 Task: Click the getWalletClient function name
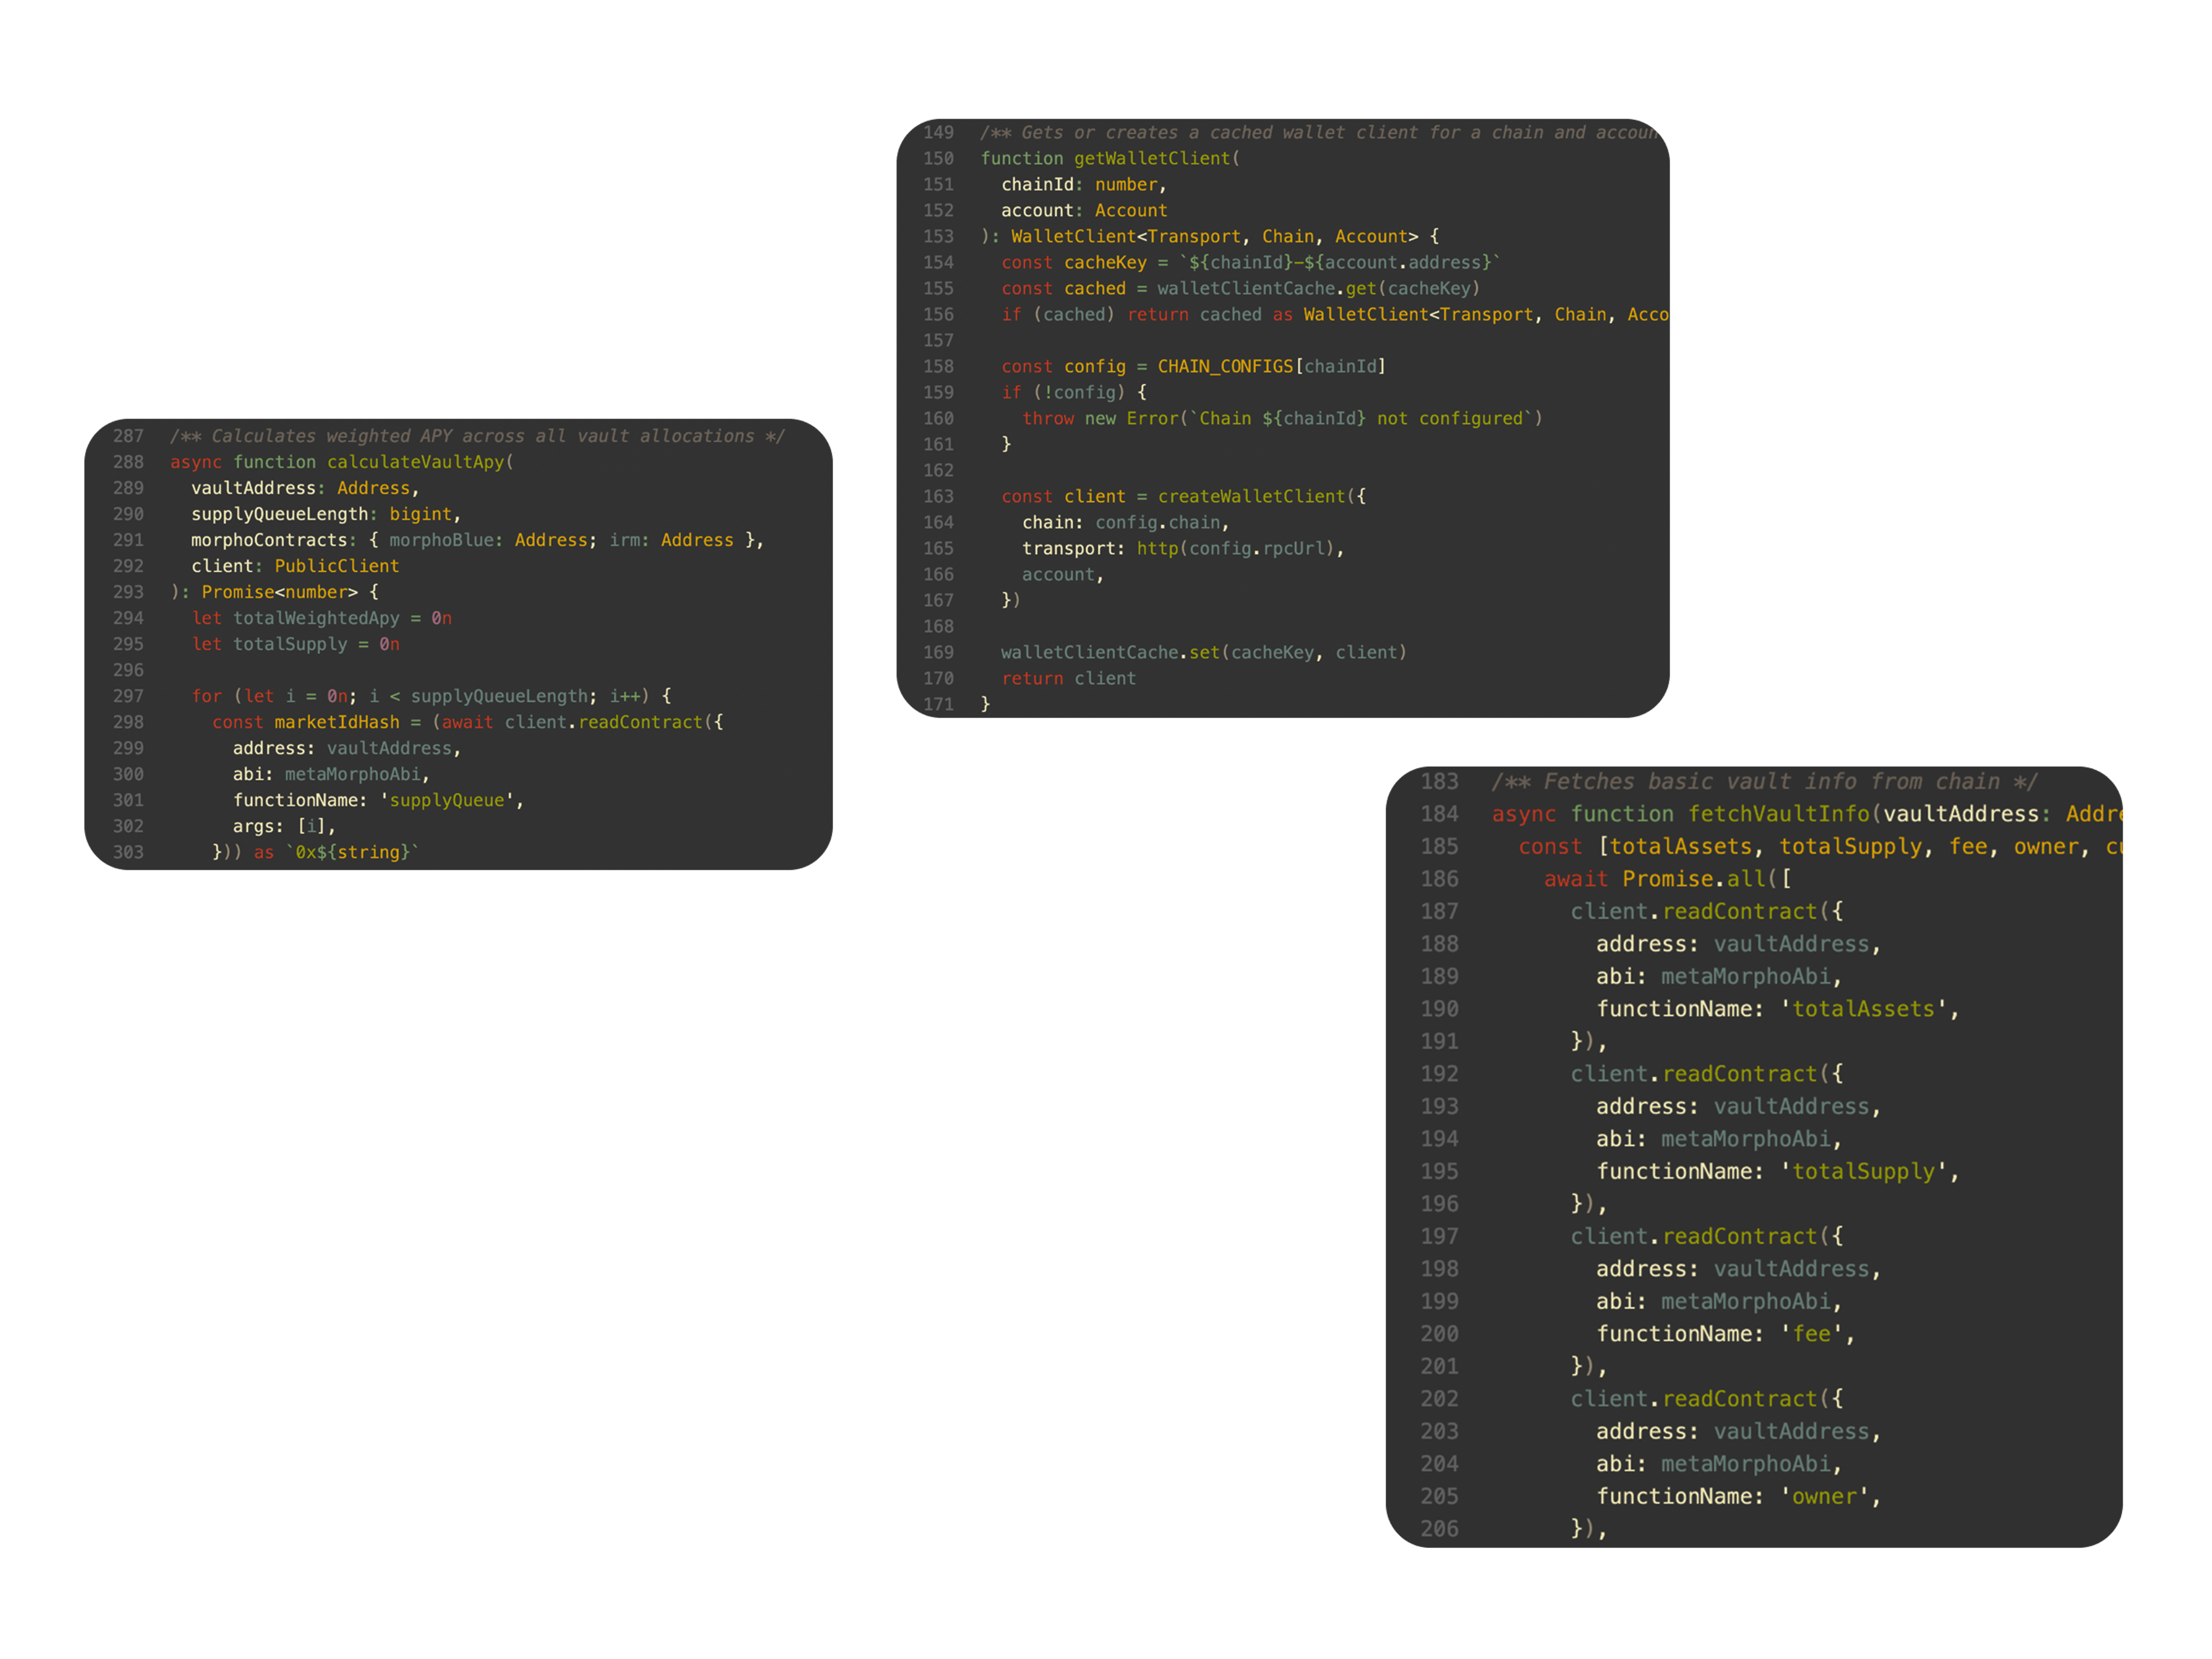[x=1152, y=158]
